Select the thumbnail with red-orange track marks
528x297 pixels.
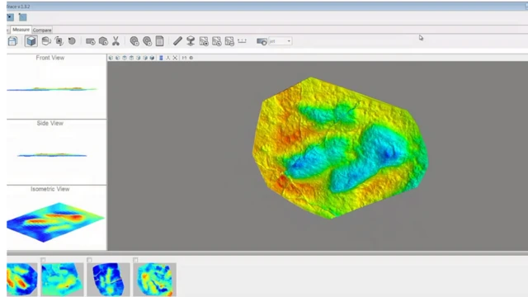[x=22, y=280]
